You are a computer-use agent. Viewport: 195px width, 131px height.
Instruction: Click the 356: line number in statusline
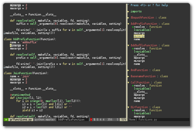tap(110, 120)
